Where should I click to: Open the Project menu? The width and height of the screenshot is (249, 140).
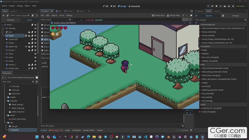tap(12, 6)
